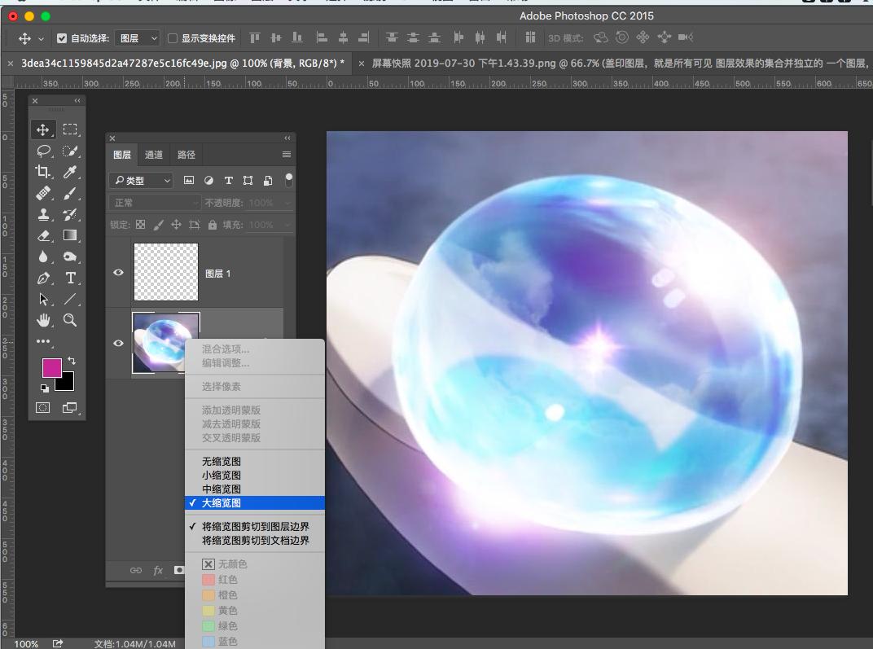The width and height of the screenshot is (873, 649).
Task: Choose 小缩览图 from the context menu
Action: click(x=222, y=476)
